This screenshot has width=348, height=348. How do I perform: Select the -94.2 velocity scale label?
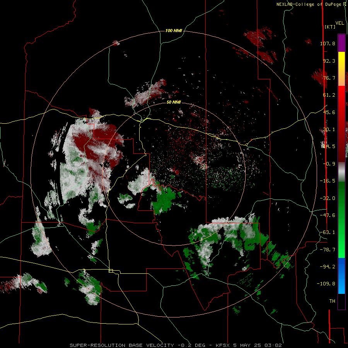328,266
